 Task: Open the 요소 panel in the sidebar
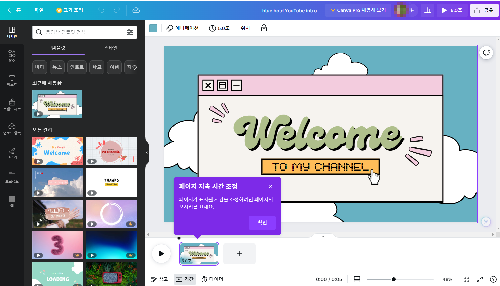[x=12, y=55]
